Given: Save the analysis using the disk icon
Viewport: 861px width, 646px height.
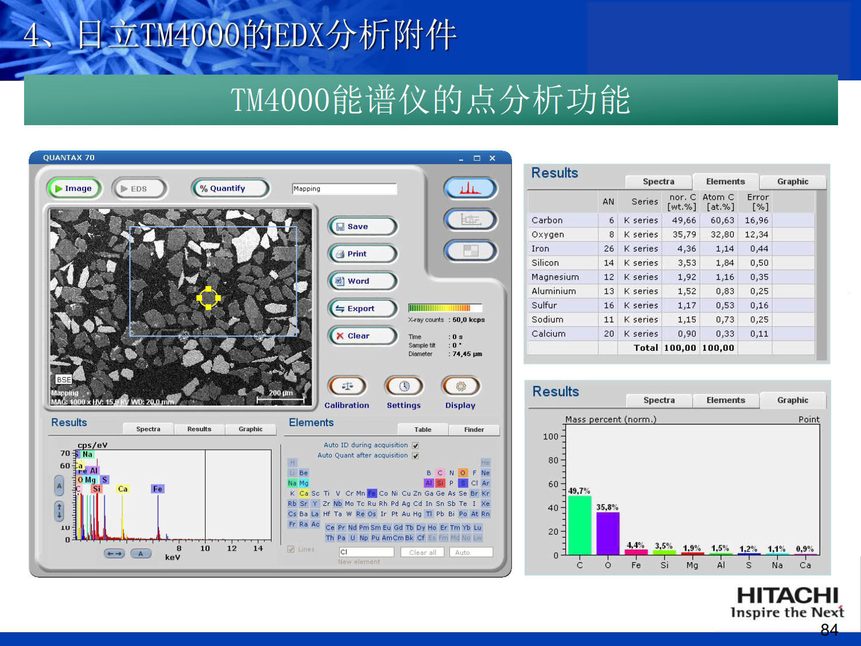Looking at the screenshot, I should point(362,226).
